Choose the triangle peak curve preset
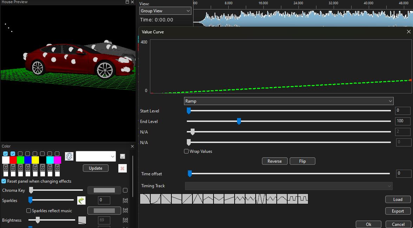 coord(198,199)
